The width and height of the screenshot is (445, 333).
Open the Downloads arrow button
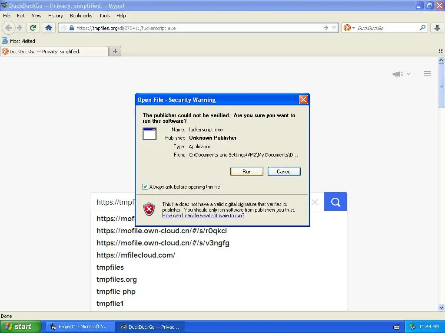click(437, 28)
